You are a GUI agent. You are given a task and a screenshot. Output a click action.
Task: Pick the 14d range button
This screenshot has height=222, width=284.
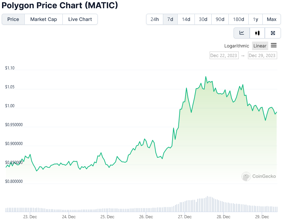(186, 19)
